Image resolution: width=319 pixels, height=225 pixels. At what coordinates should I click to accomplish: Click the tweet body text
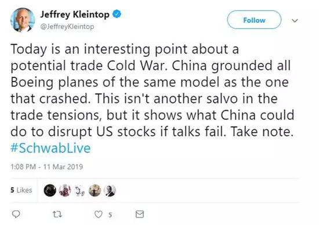[x=153, y=90]
